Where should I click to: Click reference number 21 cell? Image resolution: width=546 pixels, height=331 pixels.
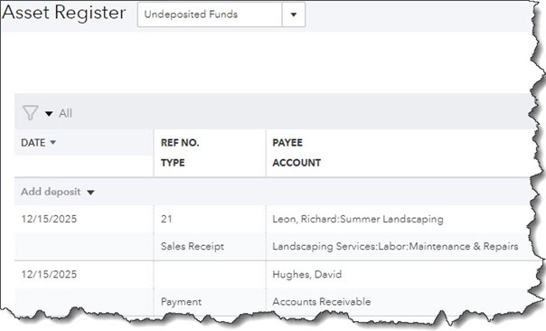coord(166,219)
